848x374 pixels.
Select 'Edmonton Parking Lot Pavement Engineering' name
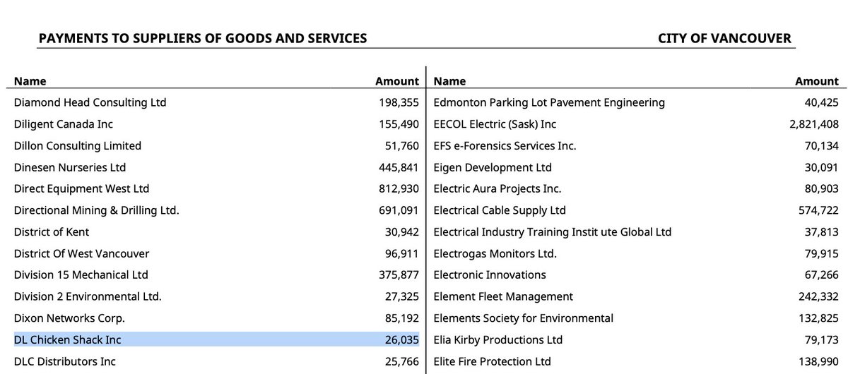click(548, 102)
